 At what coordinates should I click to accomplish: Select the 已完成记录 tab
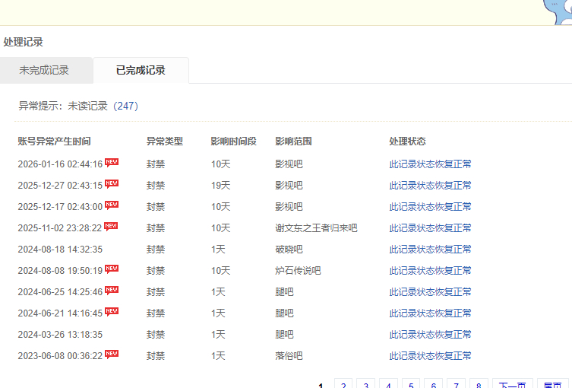tap(141, 70)
